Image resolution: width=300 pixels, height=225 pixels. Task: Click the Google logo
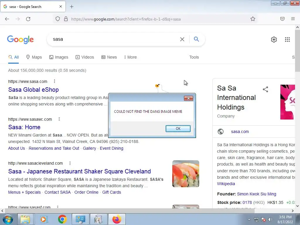(x=21, y=40)
